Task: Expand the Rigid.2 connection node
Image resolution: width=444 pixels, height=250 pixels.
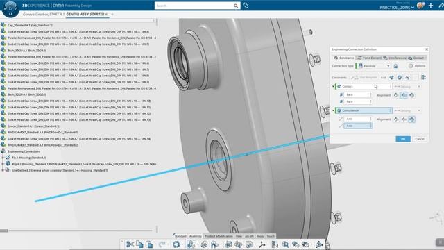Action: click(x=3, y=164)
